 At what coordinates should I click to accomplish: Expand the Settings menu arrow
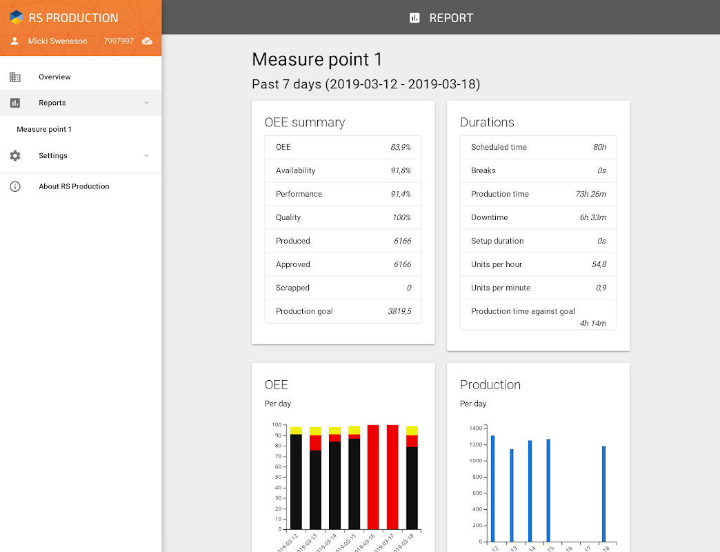(146, 156)
